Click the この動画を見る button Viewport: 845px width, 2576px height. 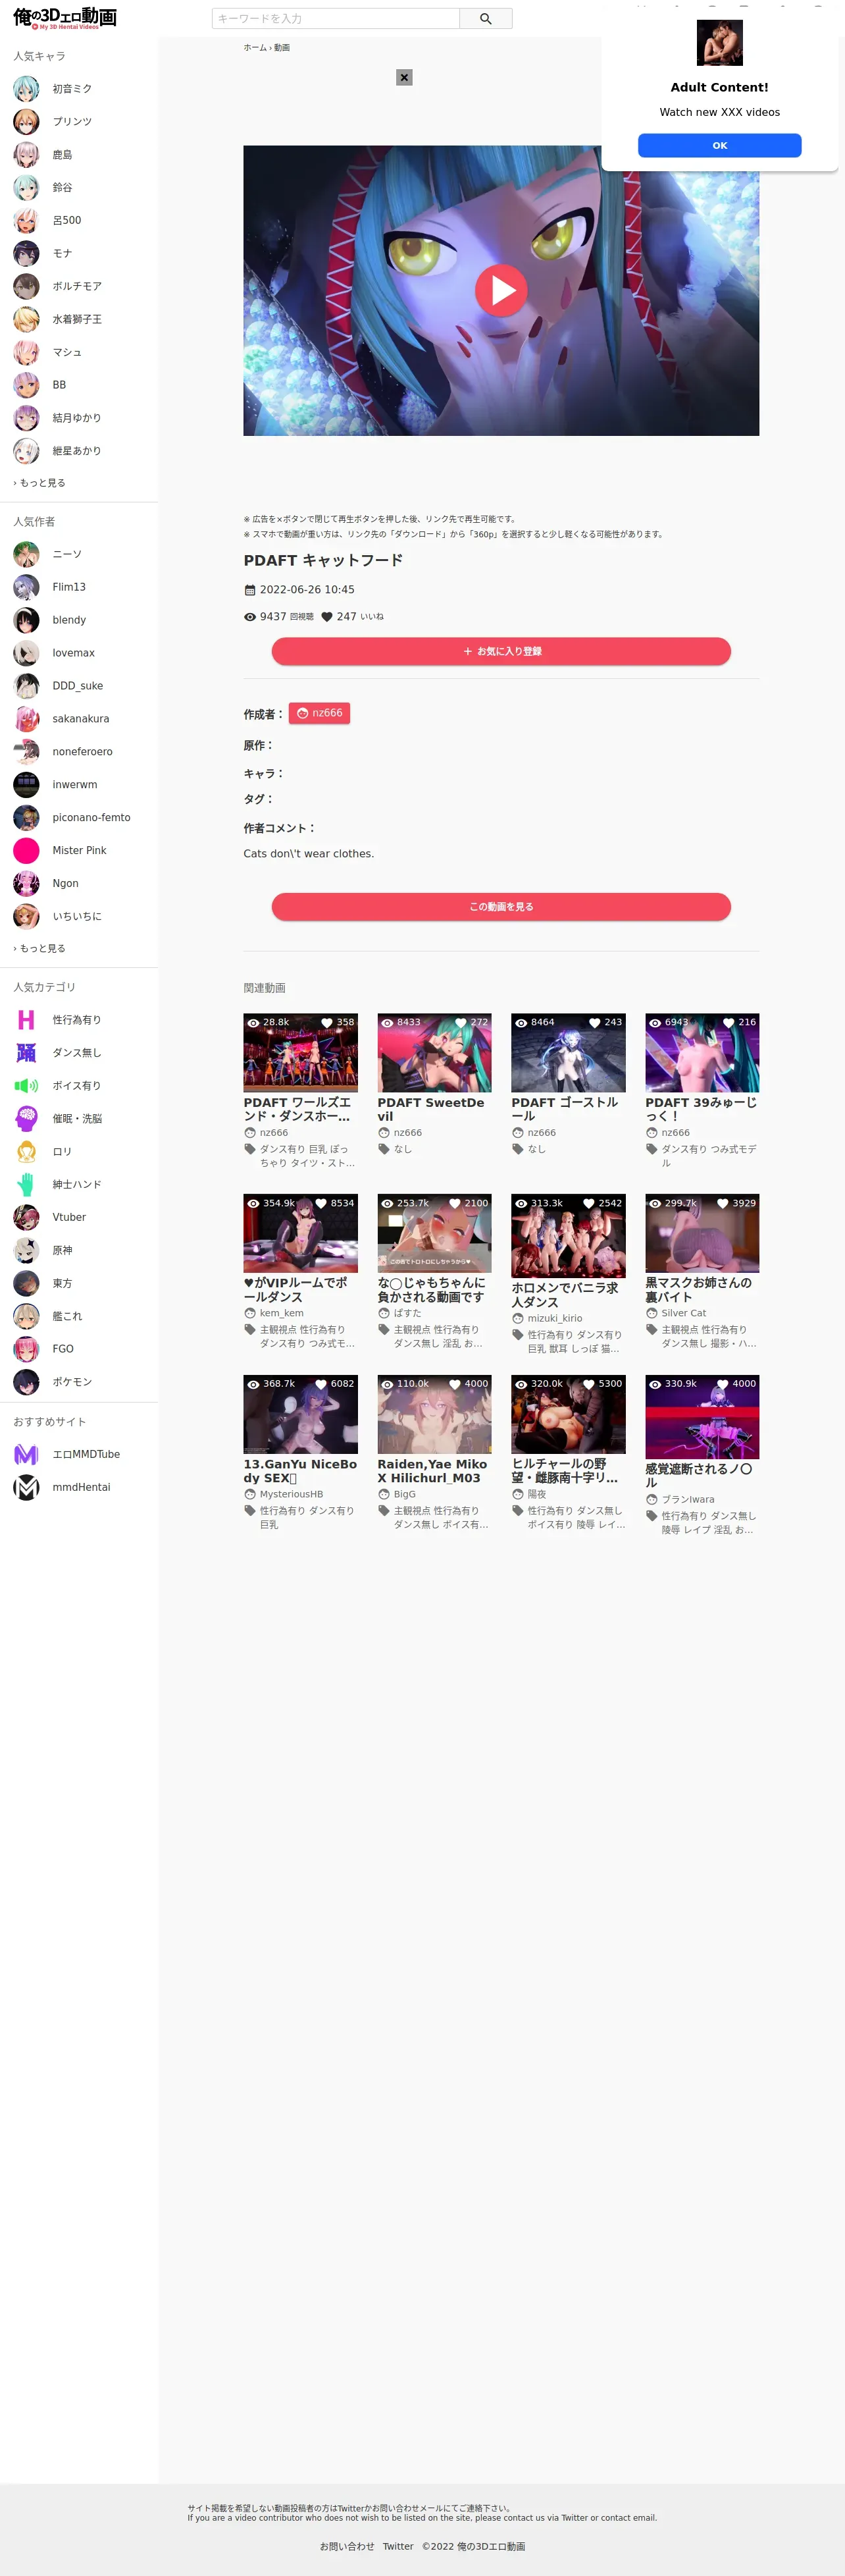click(x=501, y=907)
